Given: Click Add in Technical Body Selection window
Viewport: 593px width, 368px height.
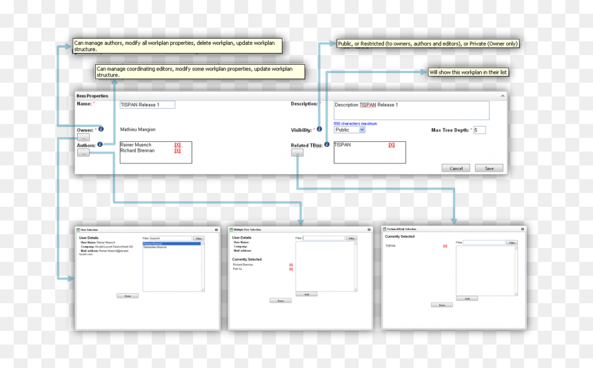Looking at the screenshot, I should click(467, 298).
